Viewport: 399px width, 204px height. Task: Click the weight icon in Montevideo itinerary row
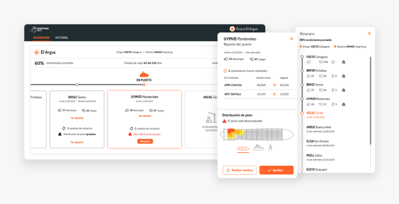(x=343, y=104)
